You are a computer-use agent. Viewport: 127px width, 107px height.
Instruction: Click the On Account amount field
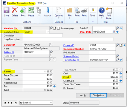point(104,88)
